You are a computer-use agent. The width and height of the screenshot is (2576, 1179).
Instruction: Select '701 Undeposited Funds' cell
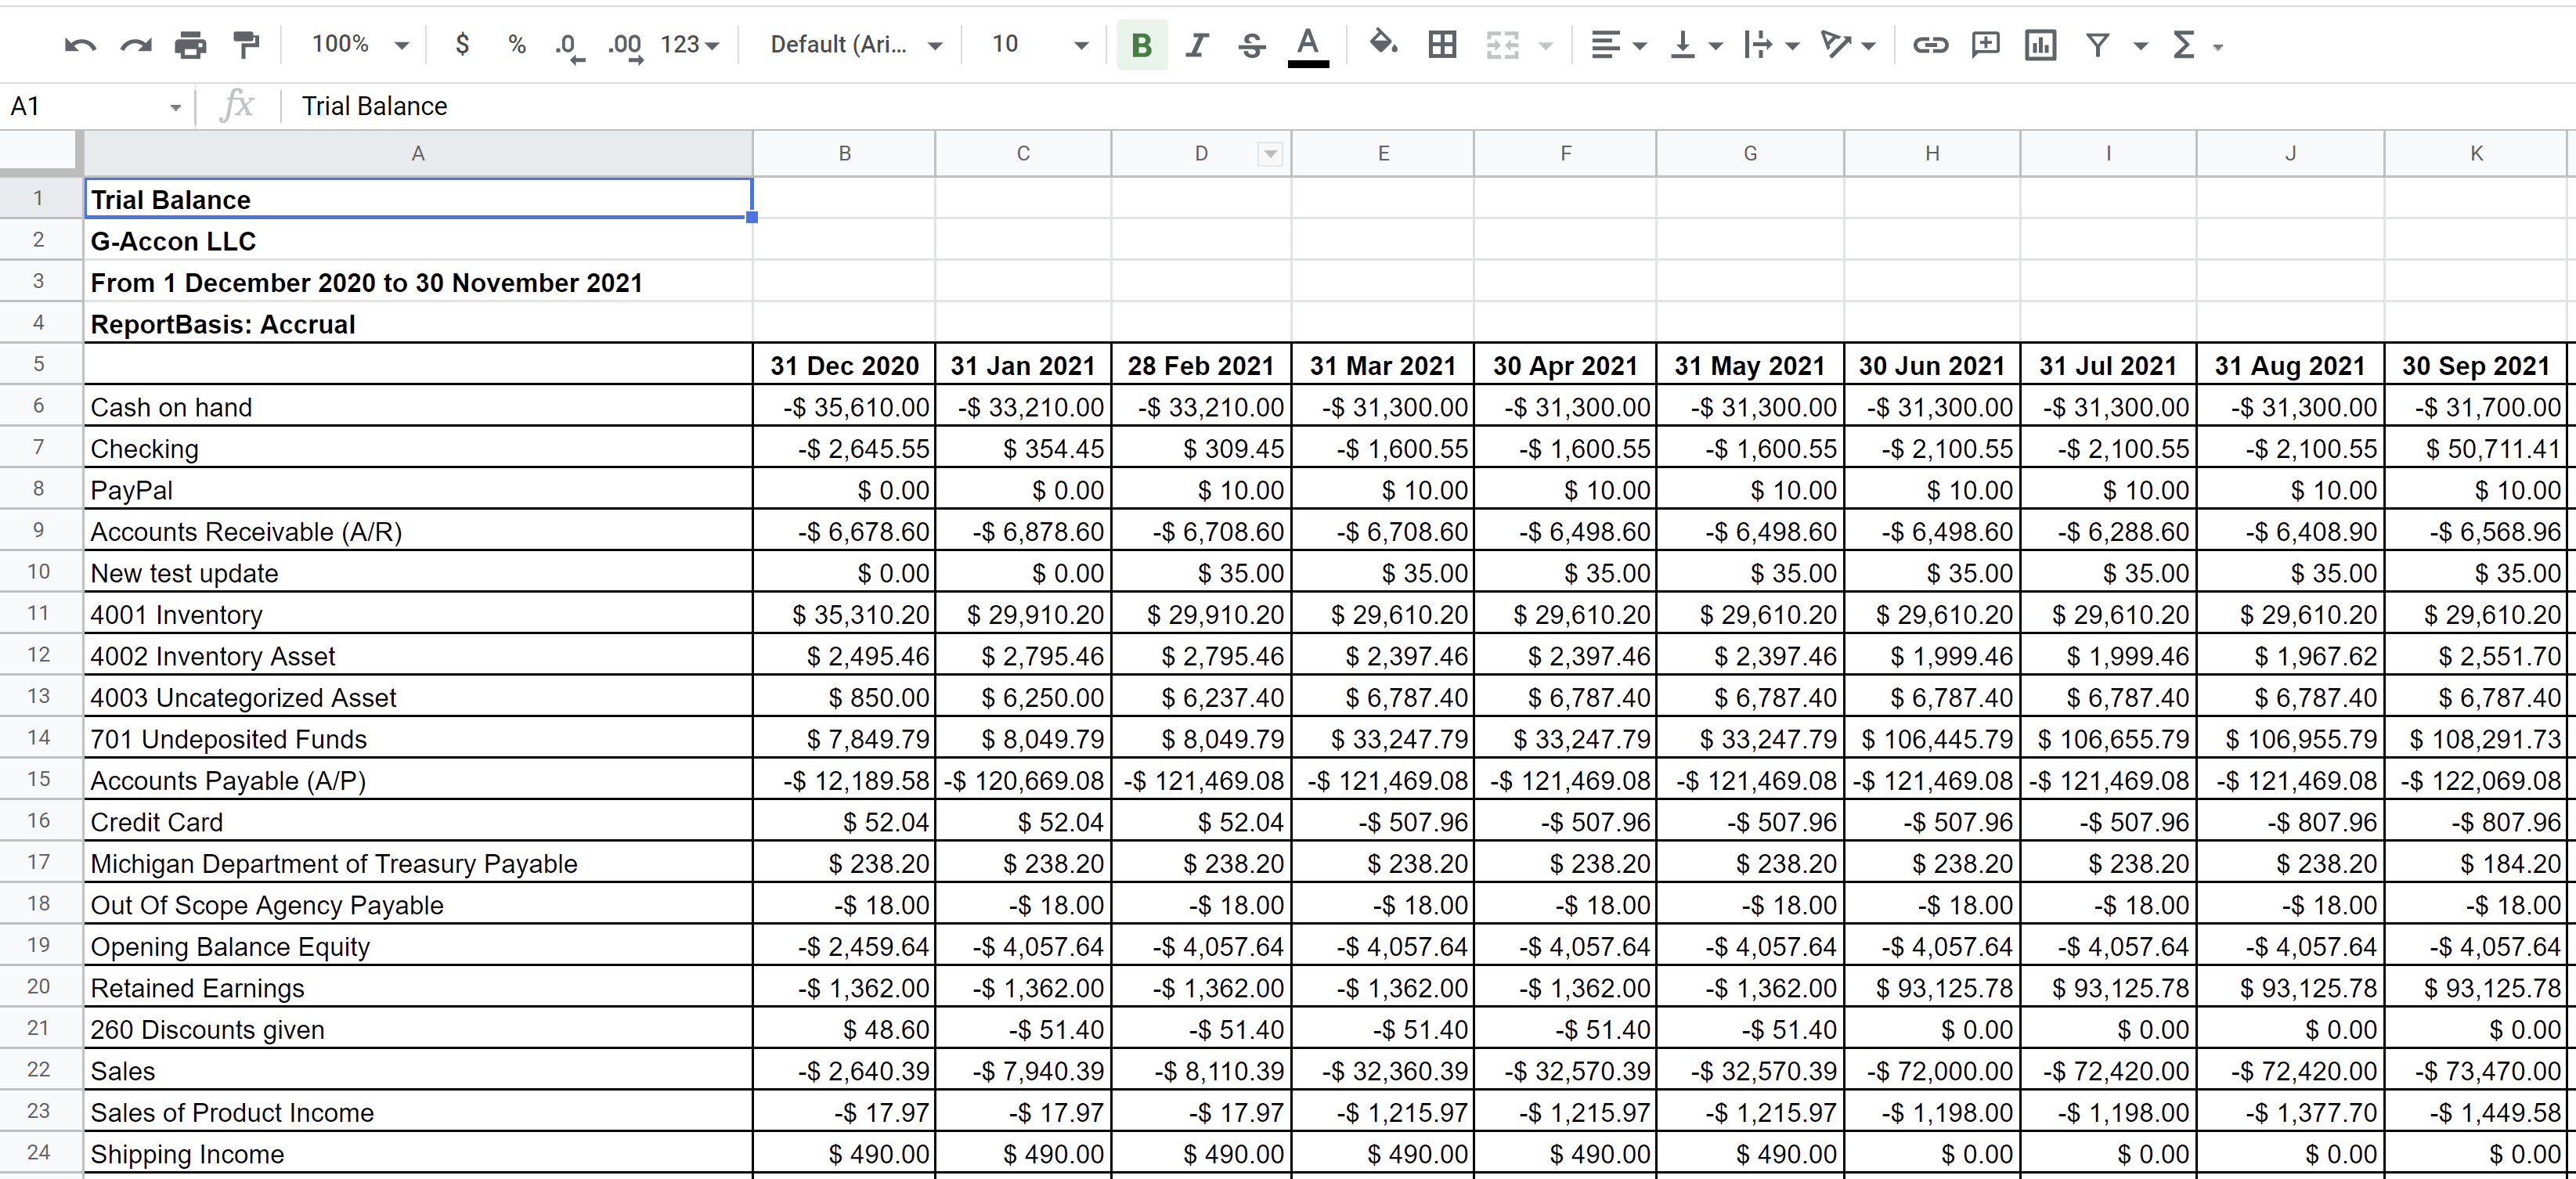418,739
